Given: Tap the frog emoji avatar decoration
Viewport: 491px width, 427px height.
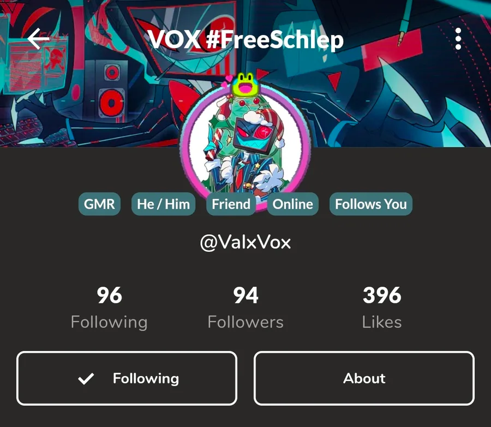Looking at the screenshot, I should pos(245,85).
